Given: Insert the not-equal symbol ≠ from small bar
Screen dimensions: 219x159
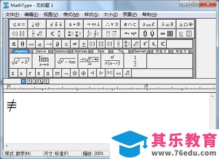Looking at the screenshot, I should pos(75,44).
